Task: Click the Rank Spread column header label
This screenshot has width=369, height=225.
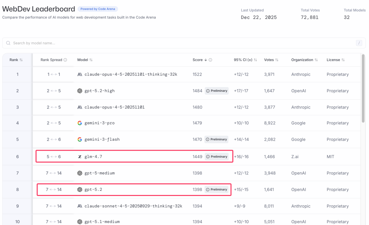Action: [51, 60]
